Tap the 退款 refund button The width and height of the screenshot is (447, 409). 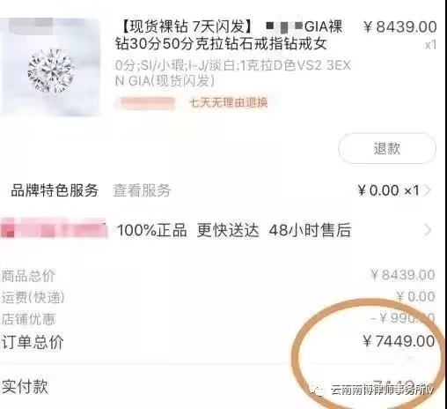[x=387, y=148]
